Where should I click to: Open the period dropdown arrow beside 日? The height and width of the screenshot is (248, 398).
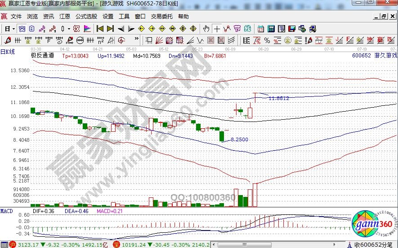pos(13,29)
